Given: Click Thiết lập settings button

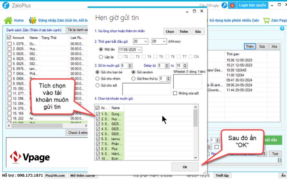Looking at the screenshot, I should coord(222,176).
